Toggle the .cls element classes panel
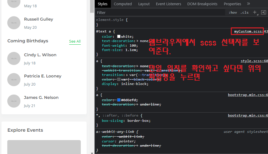Image resolution: width=268 pixels, height=154 pixels. (x=244, y=12)
